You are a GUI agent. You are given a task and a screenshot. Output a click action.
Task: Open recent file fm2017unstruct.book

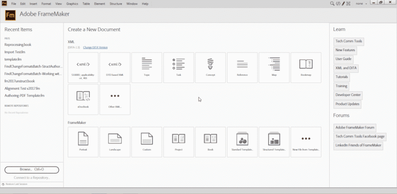click(x=20, y=82)
